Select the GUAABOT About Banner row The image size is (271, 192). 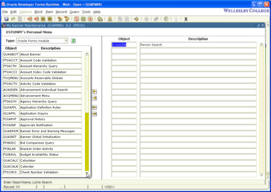click(x=42, y=55)
